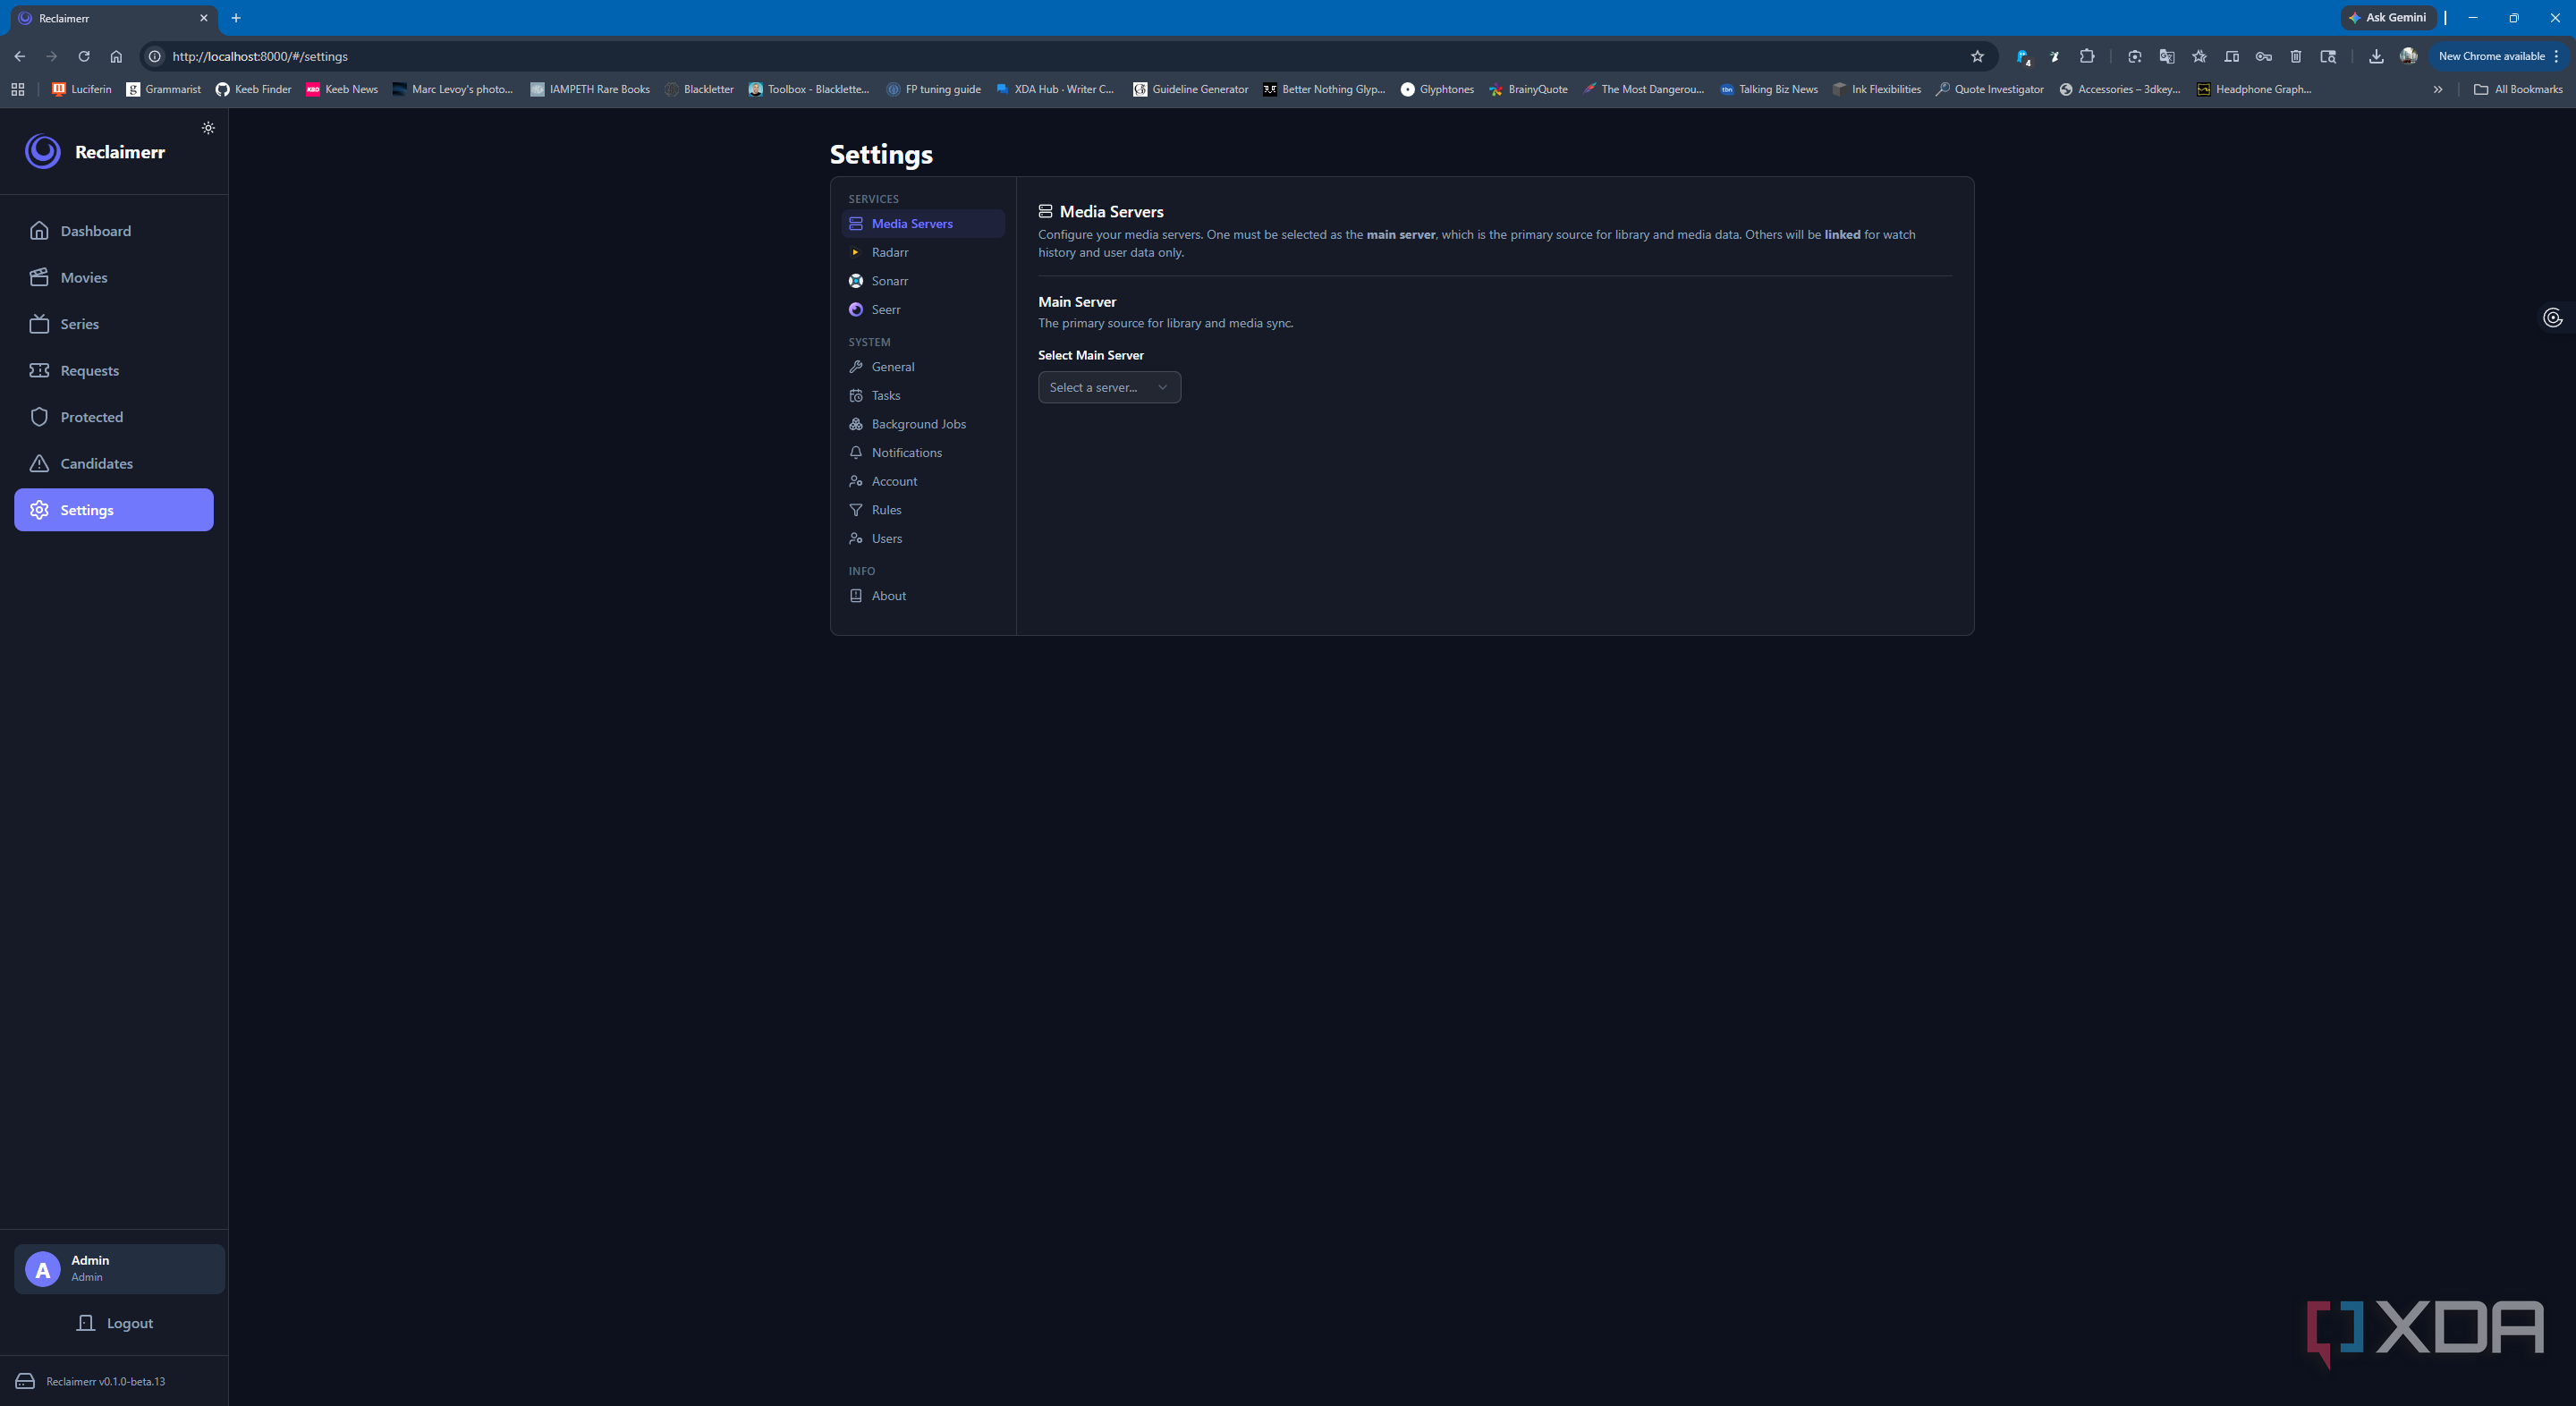This screenshot has width=2576, height=1406.
Task: Open the Grammarist bookmark
Action: pos(163,89)
